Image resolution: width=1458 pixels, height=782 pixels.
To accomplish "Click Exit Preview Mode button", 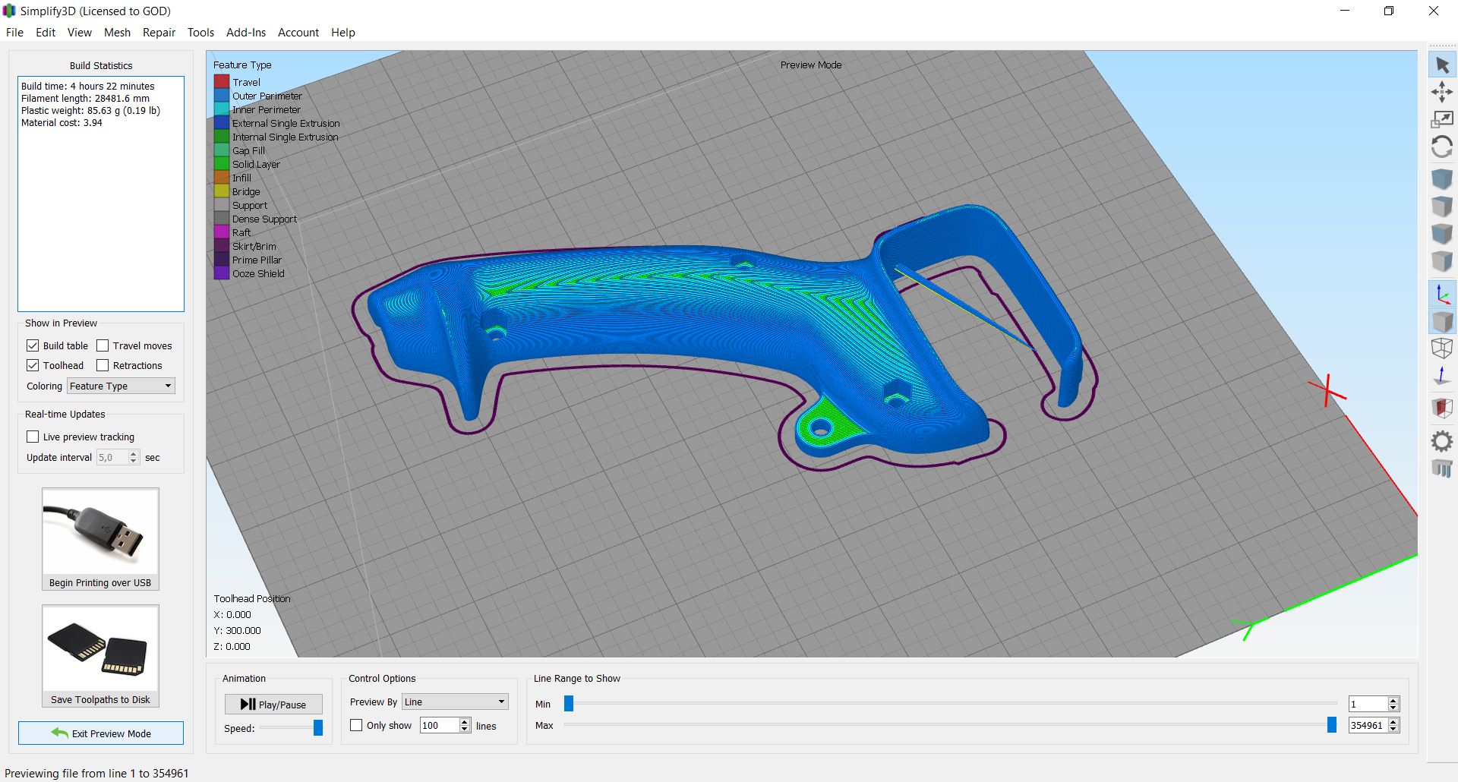I will (101, 733).
